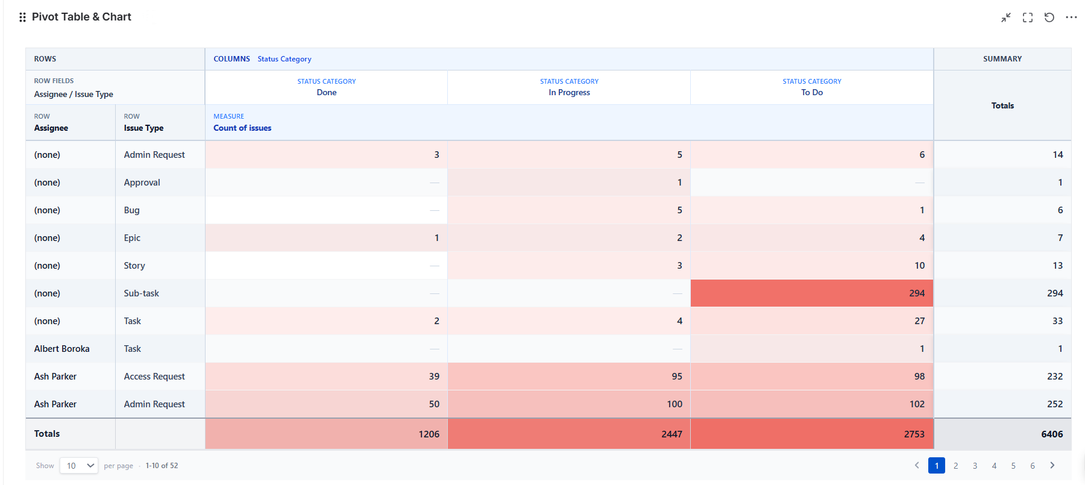The image size is (1085, 485).
Task: Collapse the gadget with the minimize arrows icon
Action: pyautogui.click(x=1006, y=17)
